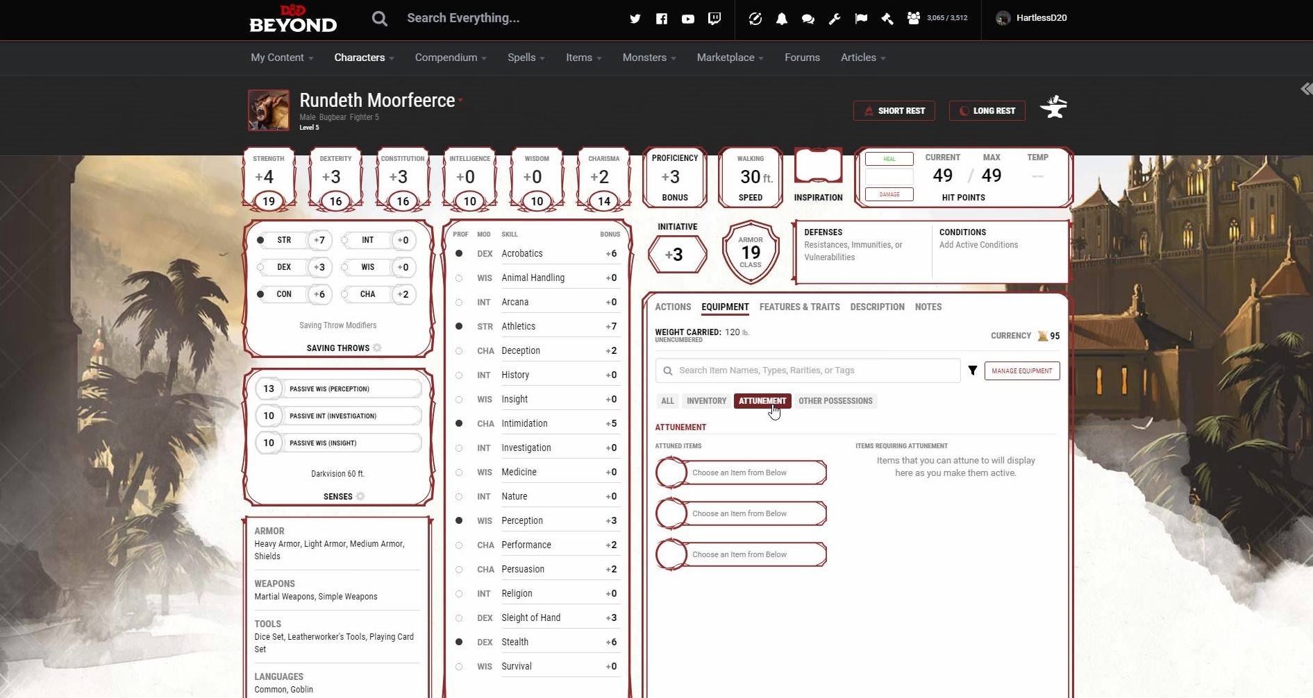Open the messages chat bubble icon
Viewport: 1313px width, 698px height.
[x=808, y=19]
